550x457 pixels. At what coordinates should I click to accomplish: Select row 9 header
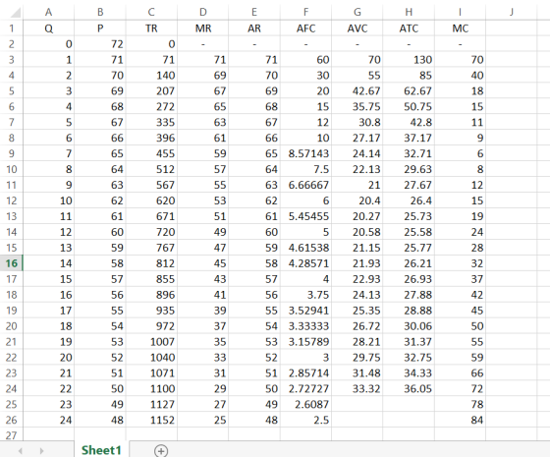(x=12, y=153)
